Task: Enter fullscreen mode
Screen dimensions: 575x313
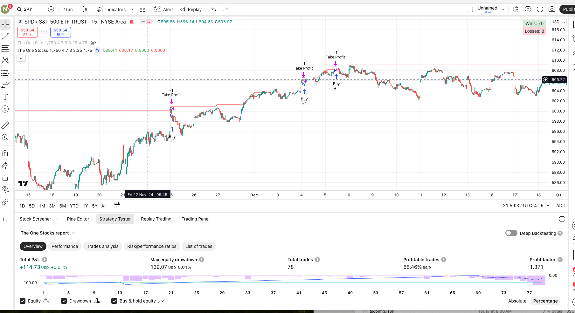Action: 540,9
